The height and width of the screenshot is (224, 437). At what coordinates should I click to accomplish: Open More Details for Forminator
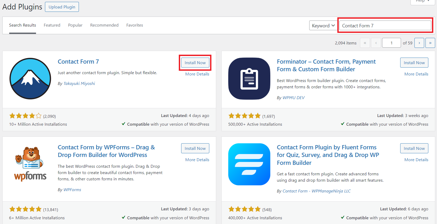click(x=416, y=74)
